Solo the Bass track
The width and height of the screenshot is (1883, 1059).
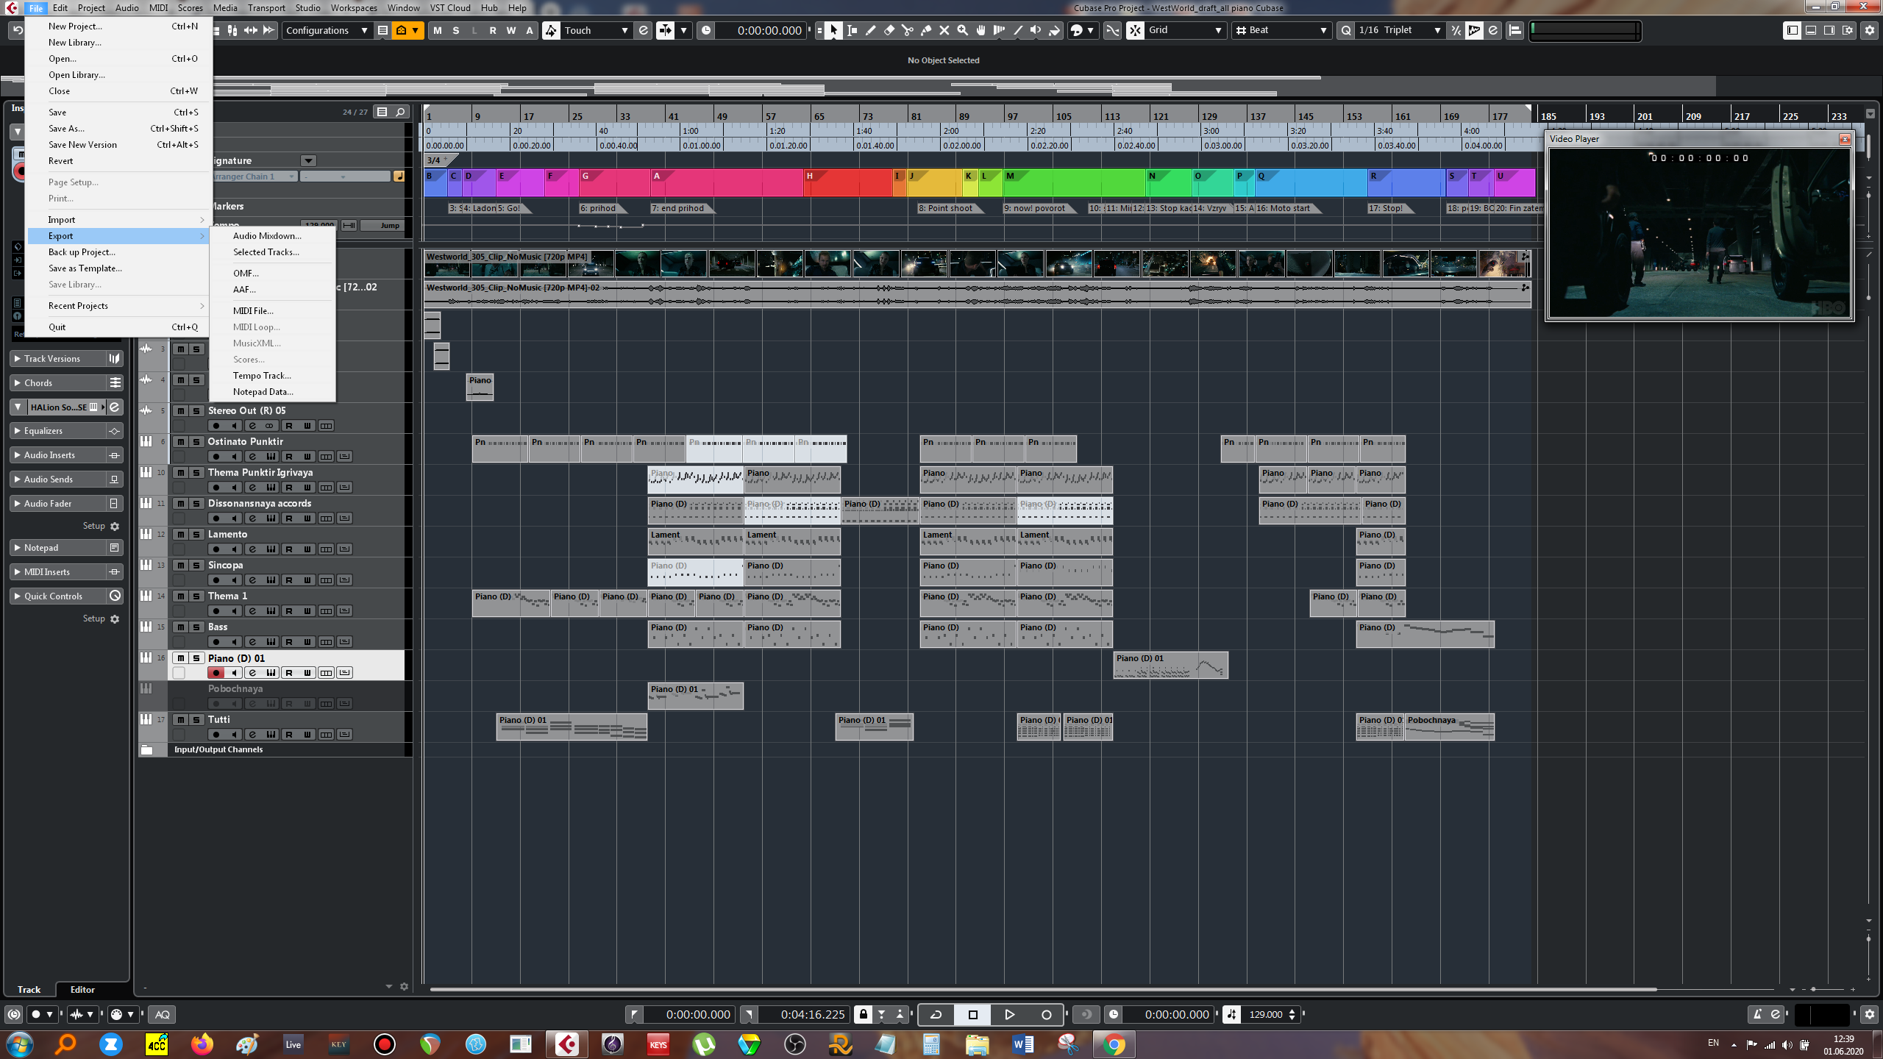196,627
